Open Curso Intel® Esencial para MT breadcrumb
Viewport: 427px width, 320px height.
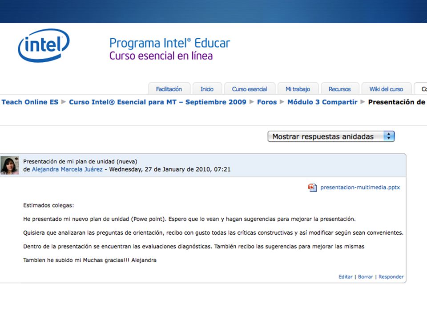(157, 102)
